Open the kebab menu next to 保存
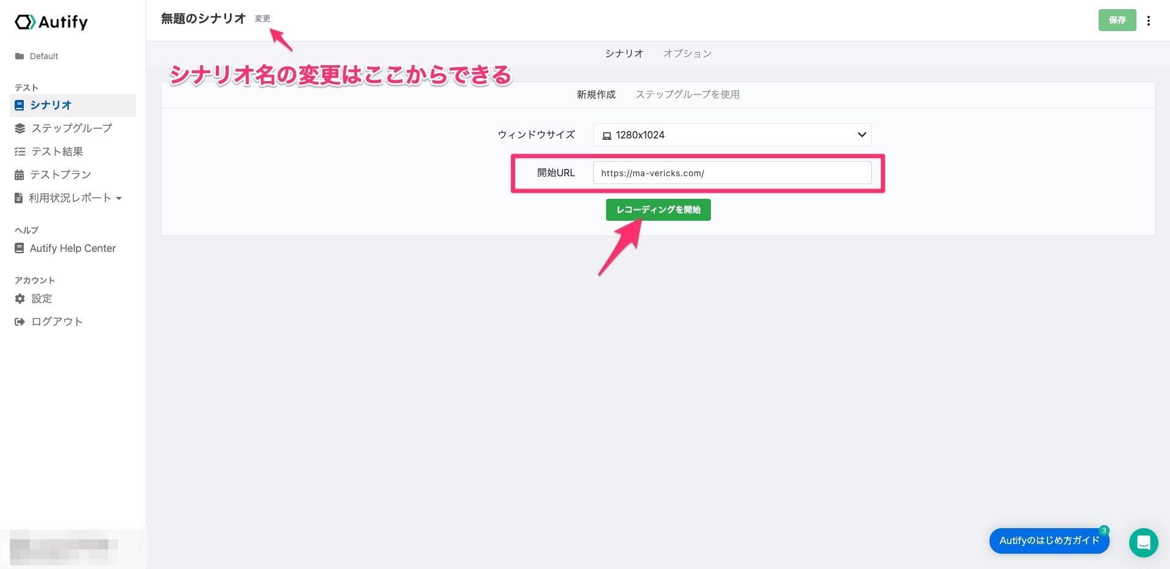Screen dimensions: 1170x569 click(x=1149, y=20)
